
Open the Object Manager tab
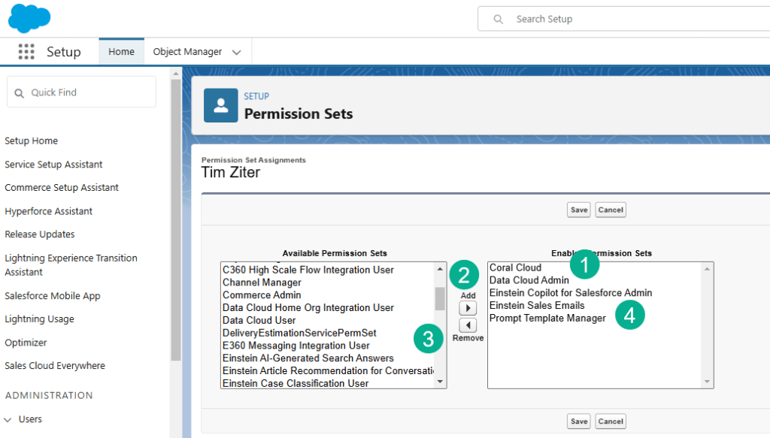tap(187, 52)
